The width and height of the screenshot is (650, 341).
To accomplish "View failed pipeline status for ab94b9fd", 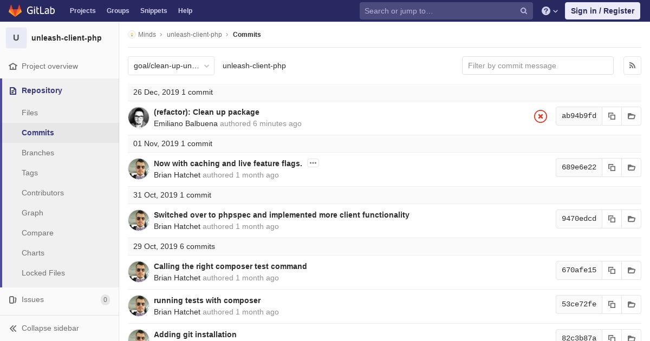I will [541, 116].
